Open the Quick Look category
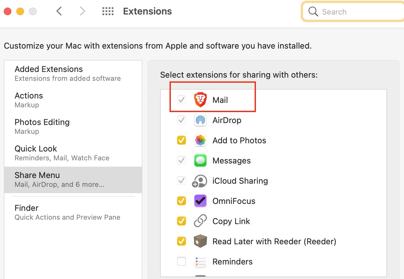The height and width of the screenshot is (279, 404). (x=73, y=153)
